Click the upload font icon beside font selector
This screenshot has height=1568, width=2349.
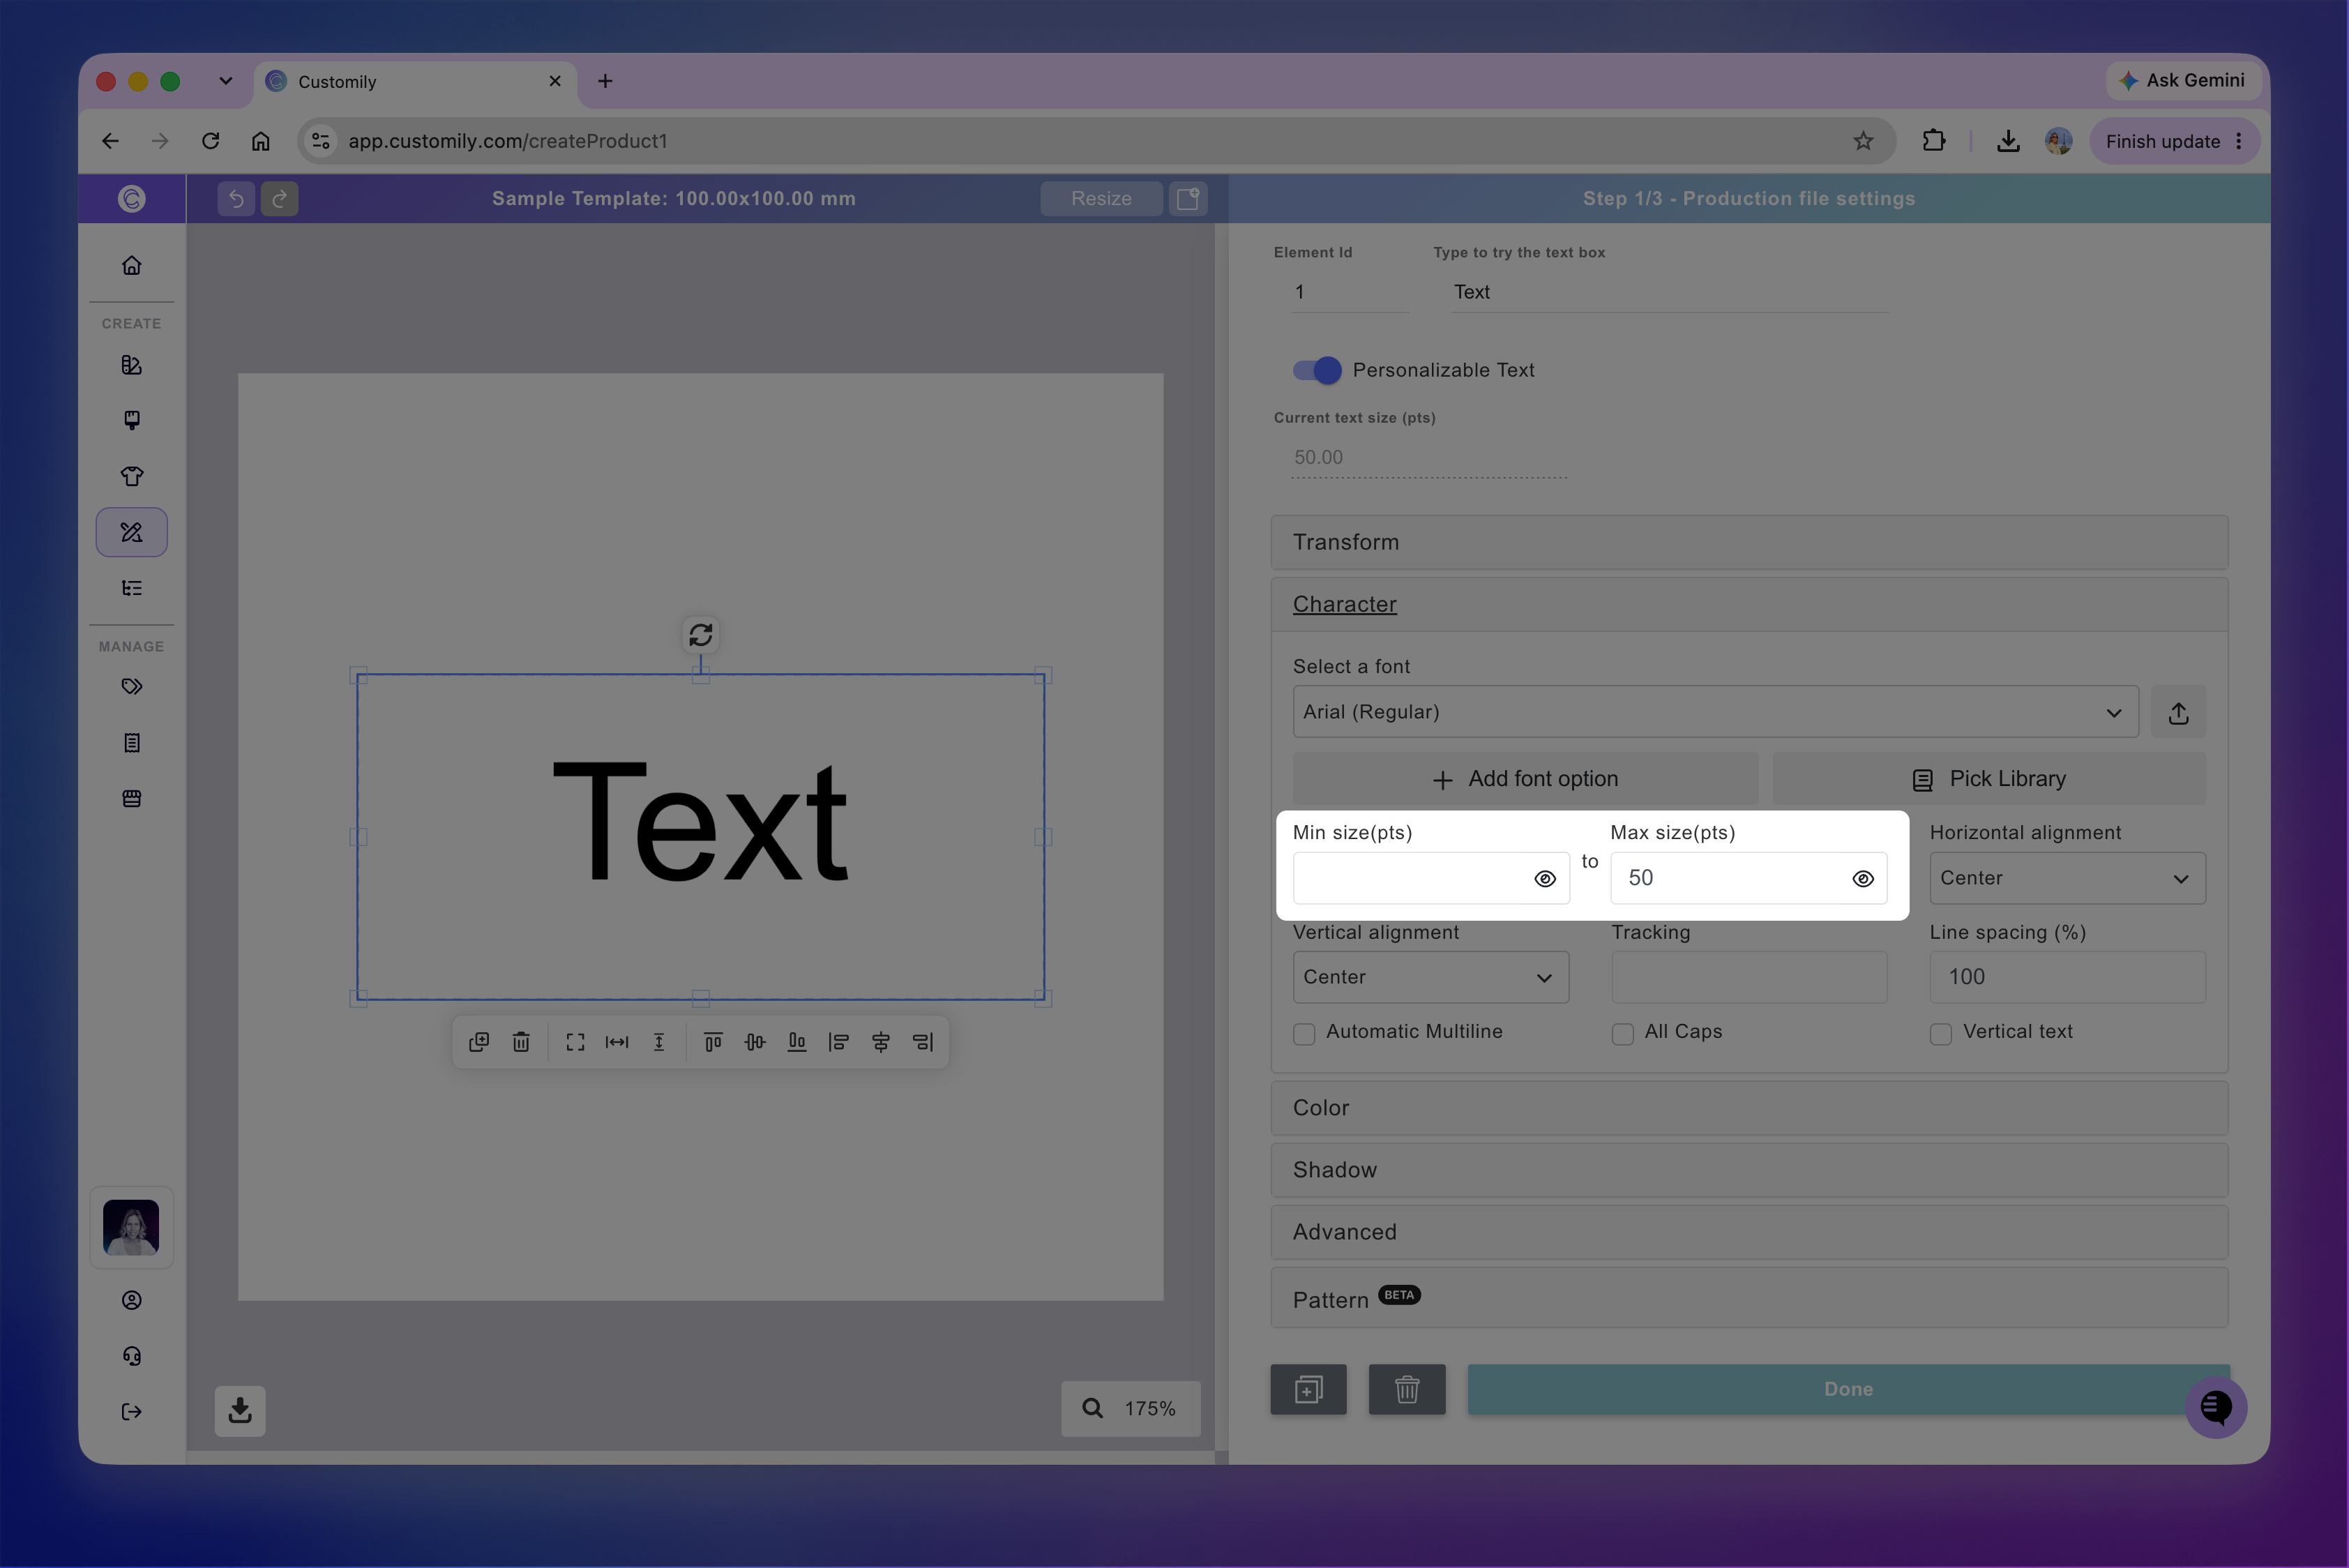point(2178,713)
